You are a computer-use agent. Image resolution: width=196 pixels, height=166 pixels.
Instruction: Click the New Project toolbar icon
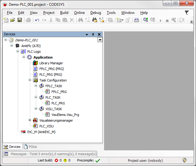pyautogui.click(x=6, y=20)
